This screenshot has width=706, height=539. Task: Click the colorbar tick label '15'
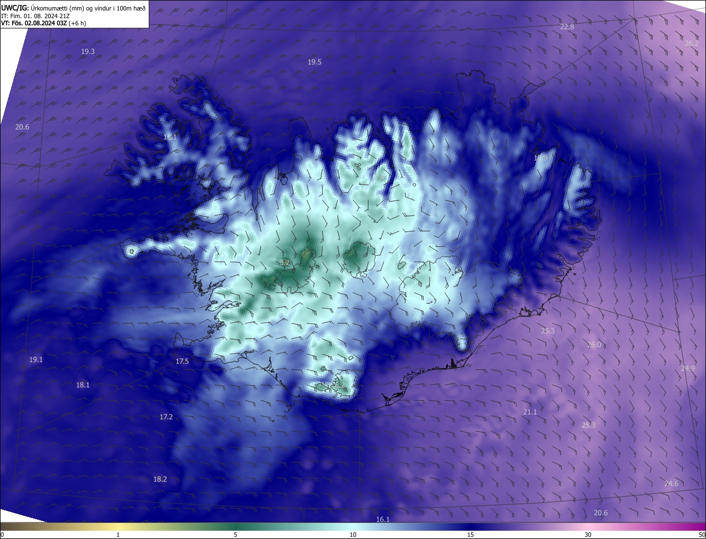point(470,535)
